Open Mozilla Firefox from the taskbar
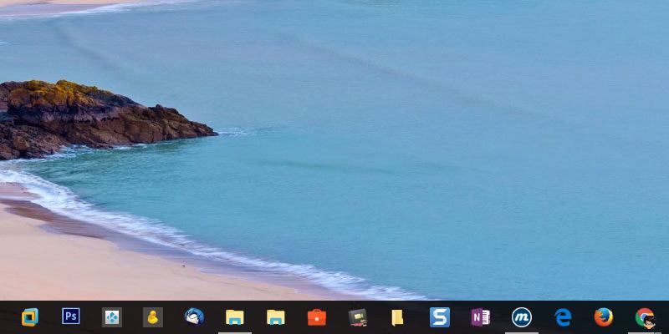669x334 pixels. 603,317
